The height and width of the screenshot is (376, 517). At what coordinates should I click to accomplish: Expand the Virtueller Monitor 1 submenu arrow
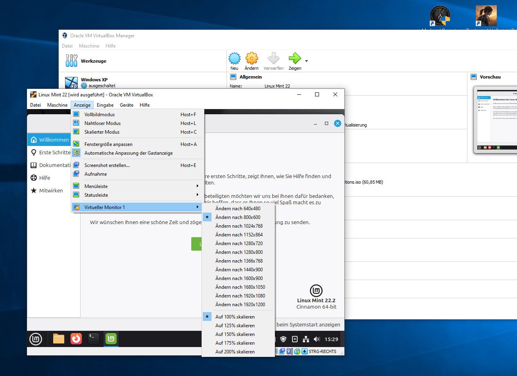click(x=198, y=207)
